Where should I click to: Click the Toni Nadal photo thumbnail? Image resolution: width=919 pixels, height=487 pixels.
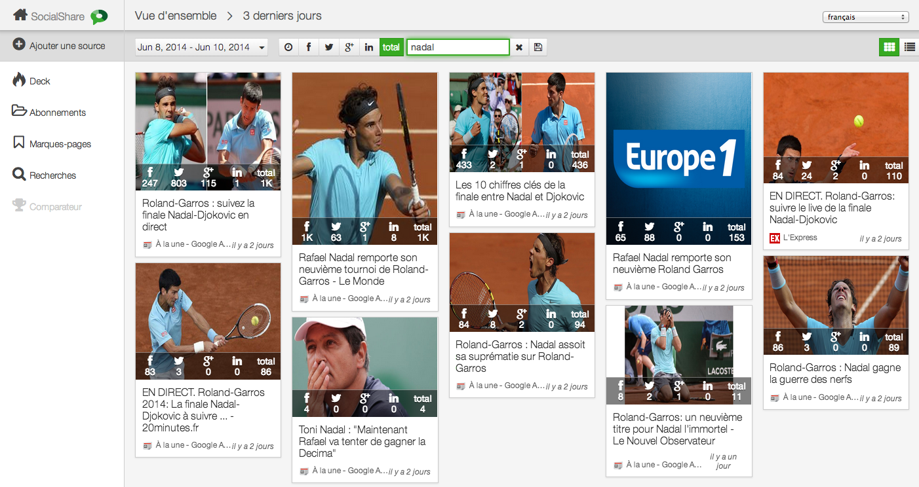tap(364, 367)
